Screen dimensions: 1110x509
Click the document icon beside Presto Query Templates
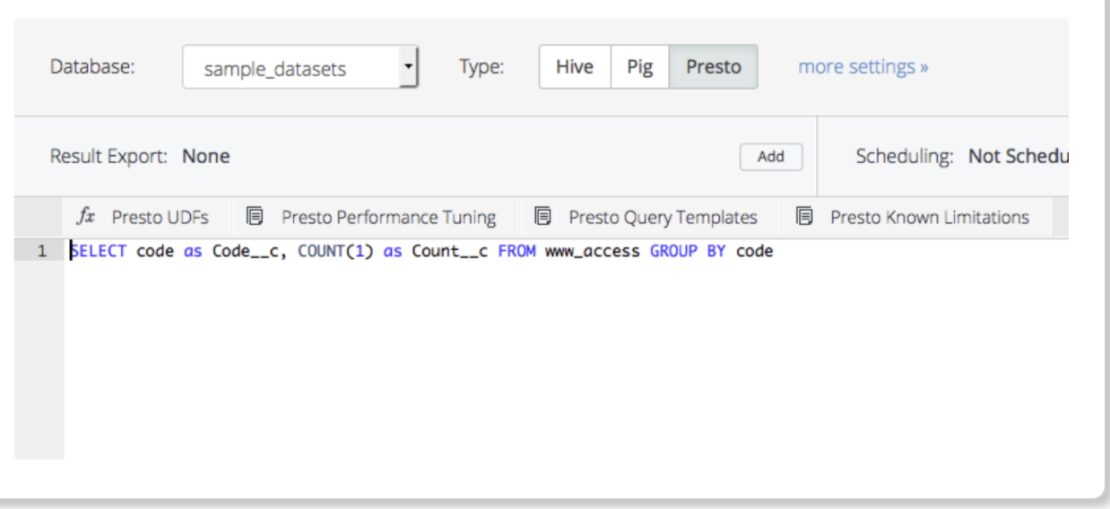tap(542, 217)
